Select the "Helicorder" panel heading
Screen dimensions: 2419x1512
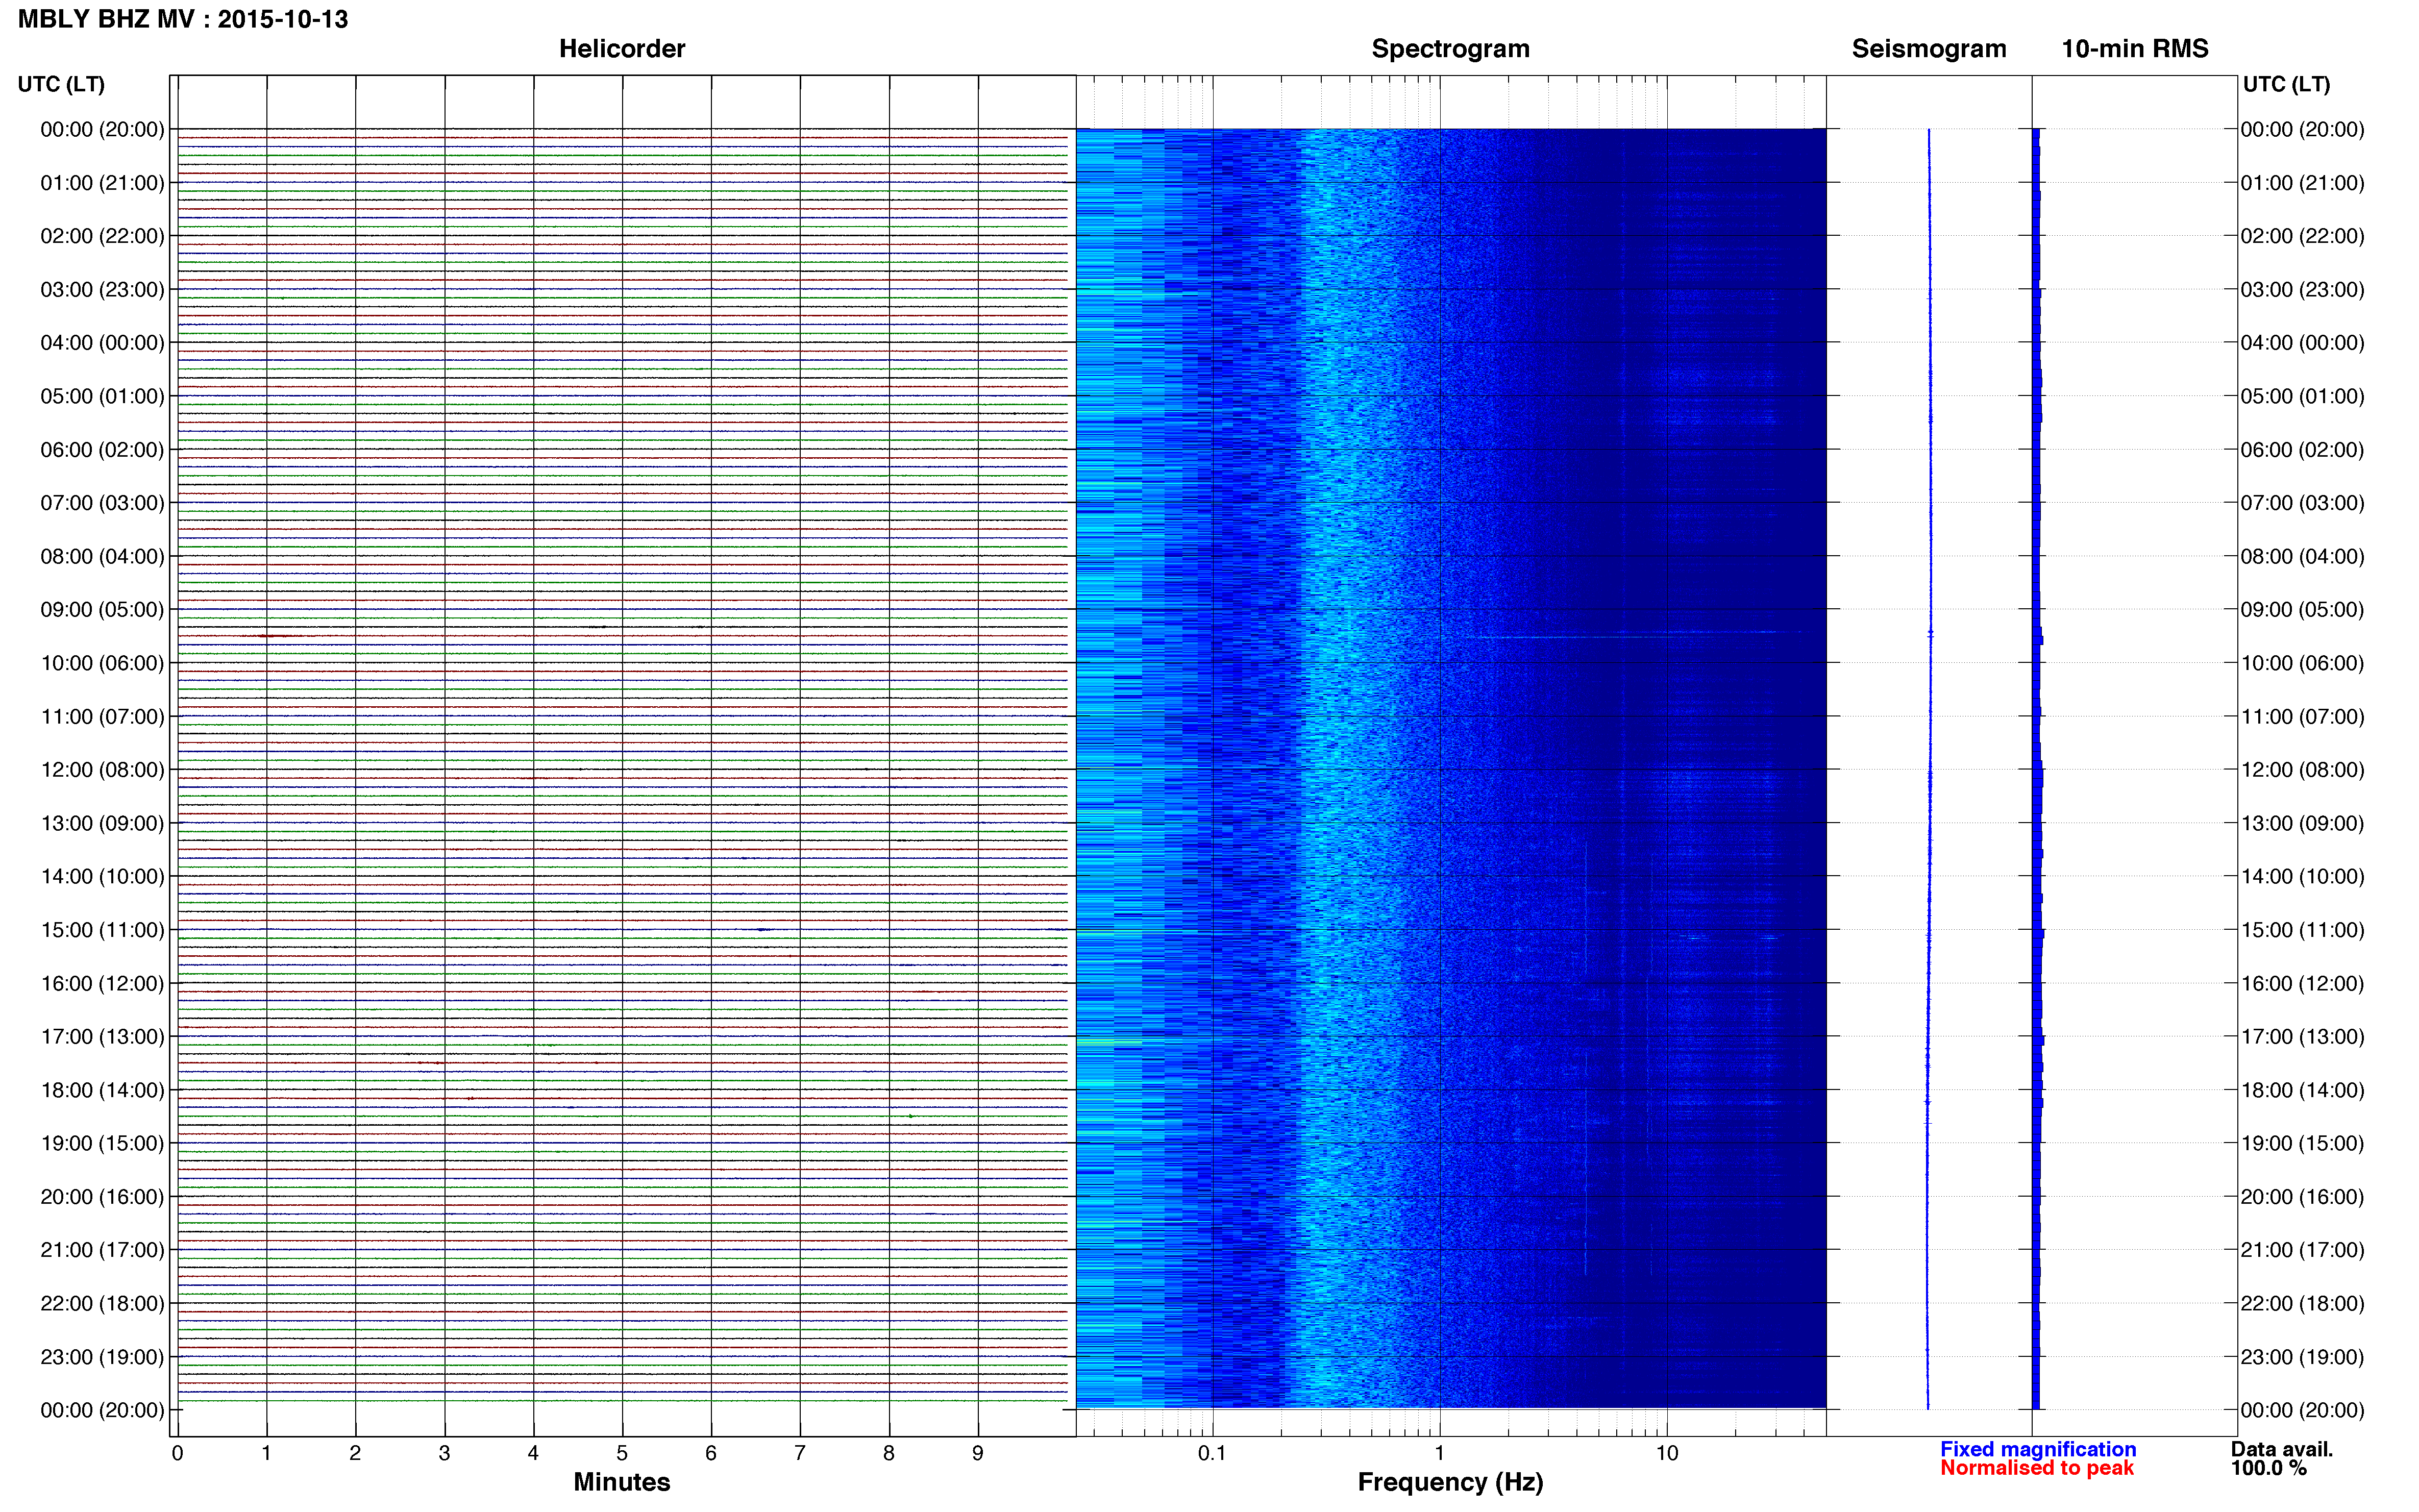coord(622,49)
